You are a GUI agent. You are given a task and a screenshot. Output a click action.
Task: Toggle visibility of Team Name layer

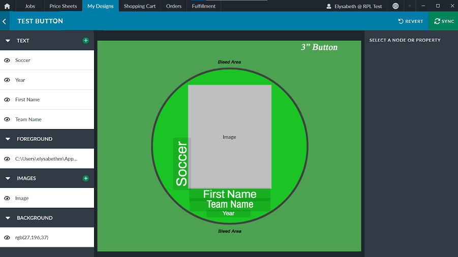(x=7, y=120)
